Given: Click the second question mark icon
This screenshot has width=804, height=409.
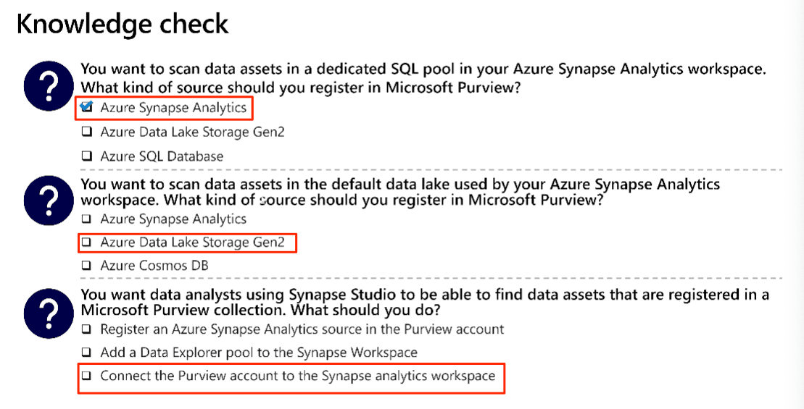Looking at the screenshot, I should pos(49,200).
